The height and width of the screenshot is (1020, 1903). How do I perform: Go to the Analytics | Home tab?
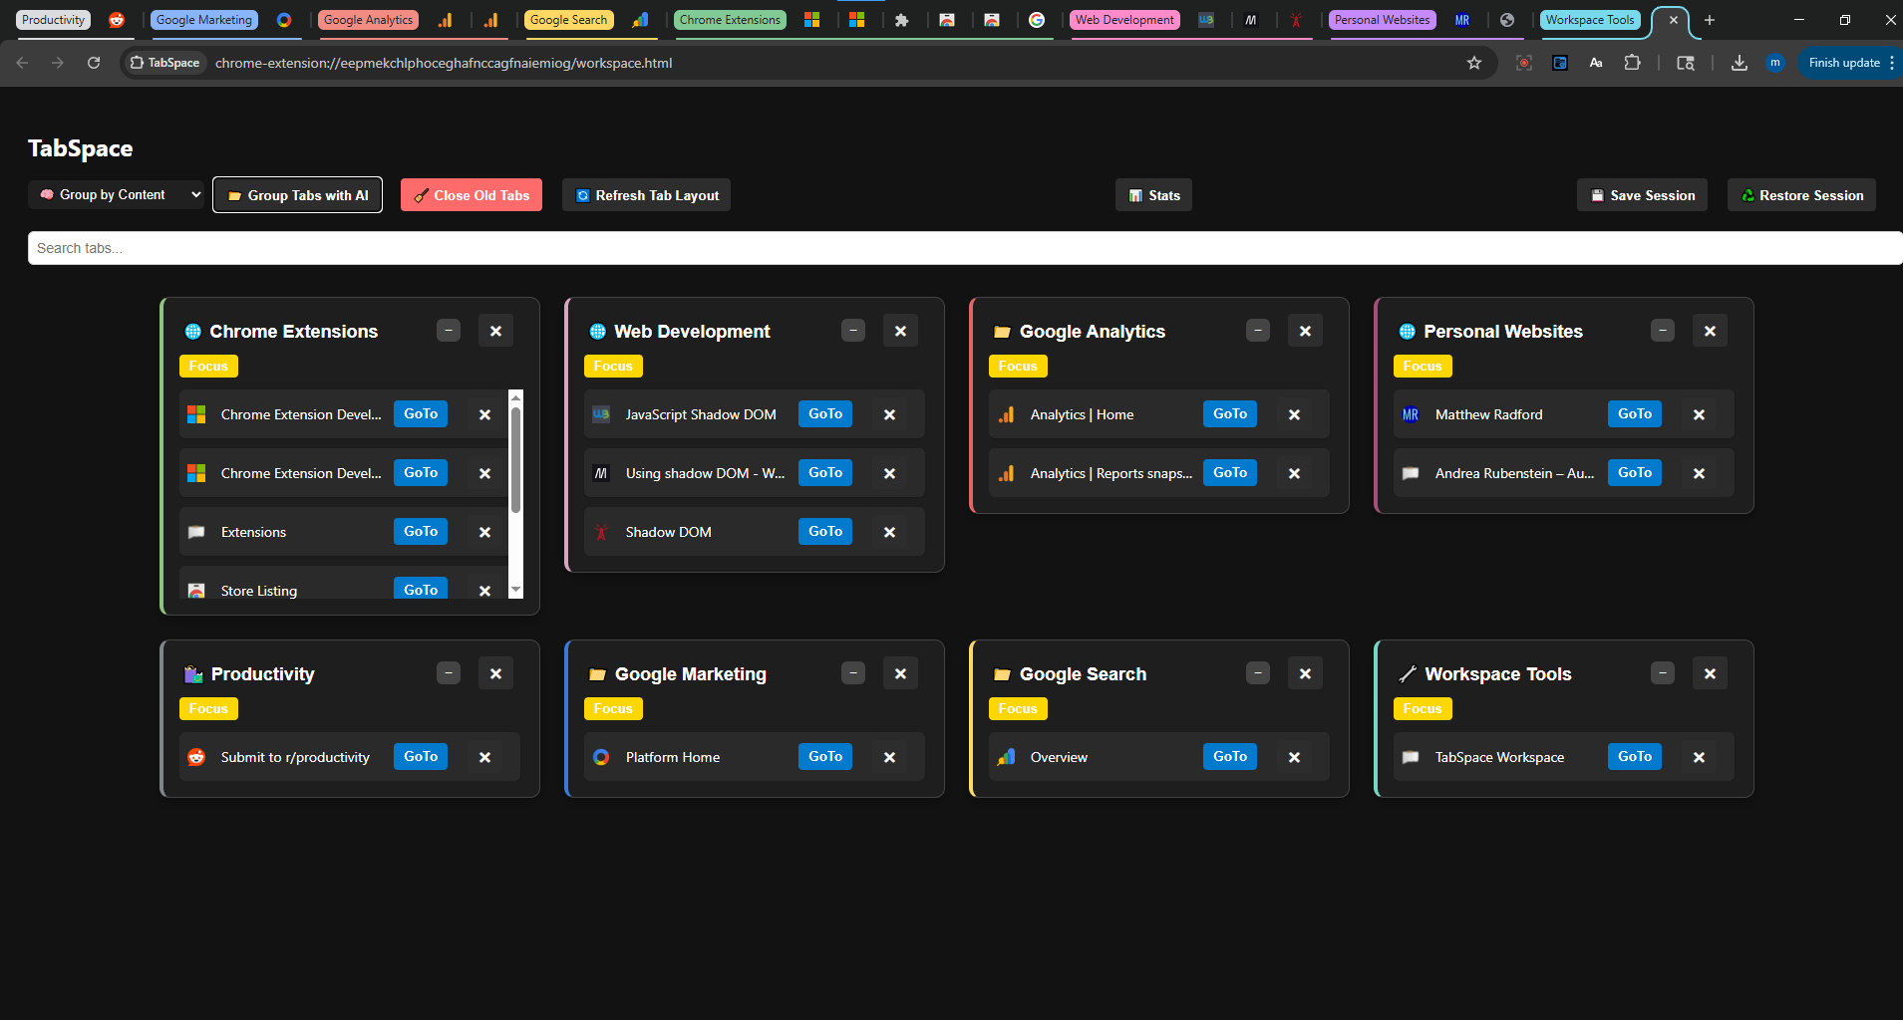[1230, 413]
